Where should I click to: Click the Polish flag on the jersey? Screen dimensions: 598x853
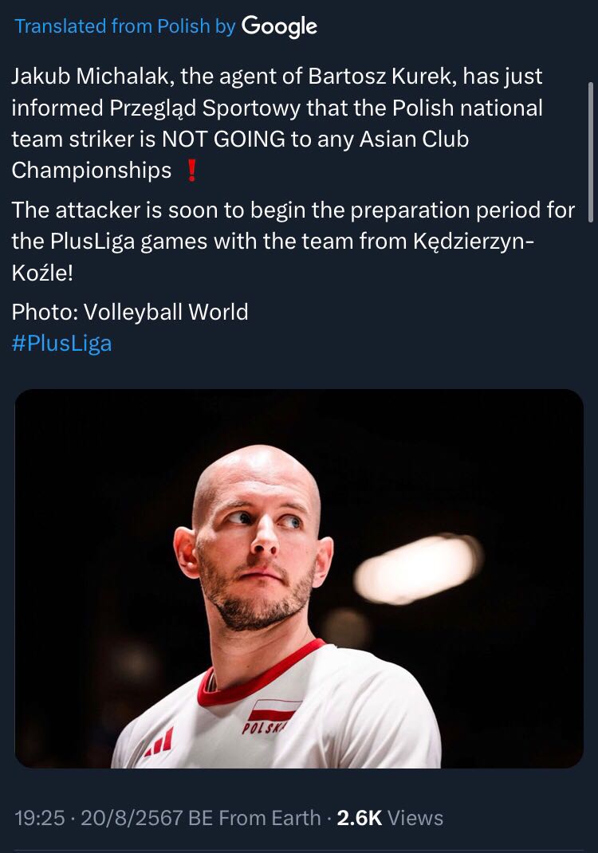coord(273,710)
